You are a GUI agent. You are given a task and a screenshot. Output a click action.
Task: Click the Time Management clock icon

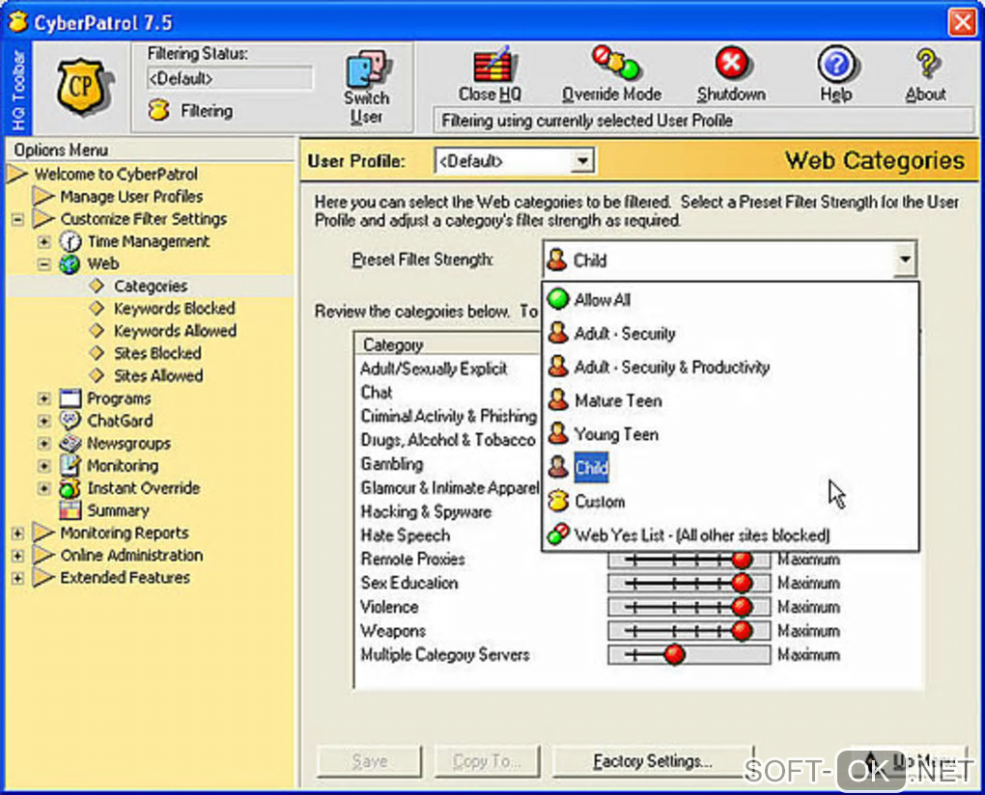[x=70, y=241]
